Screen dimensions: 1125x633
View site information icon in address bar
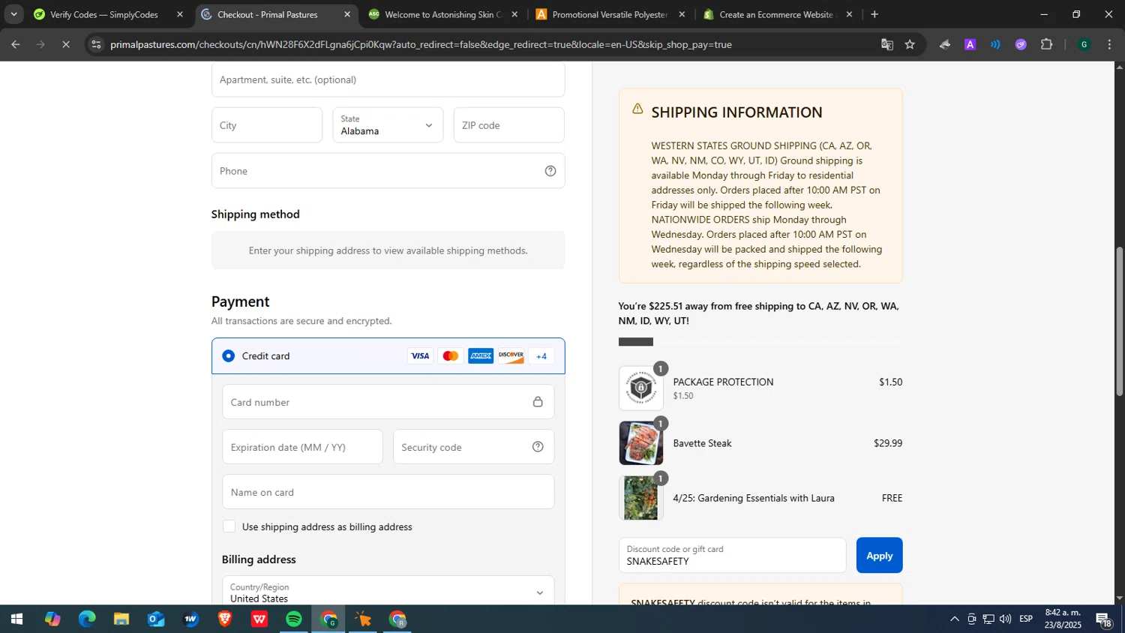tap(95, 45)
